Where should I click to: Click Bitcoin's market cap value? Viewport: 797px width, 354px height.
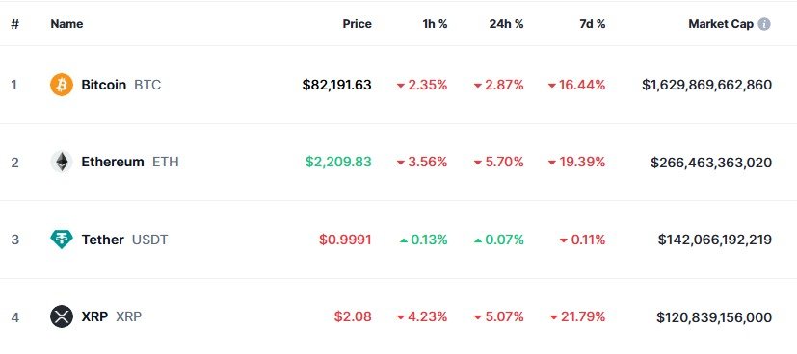[706, 85]
